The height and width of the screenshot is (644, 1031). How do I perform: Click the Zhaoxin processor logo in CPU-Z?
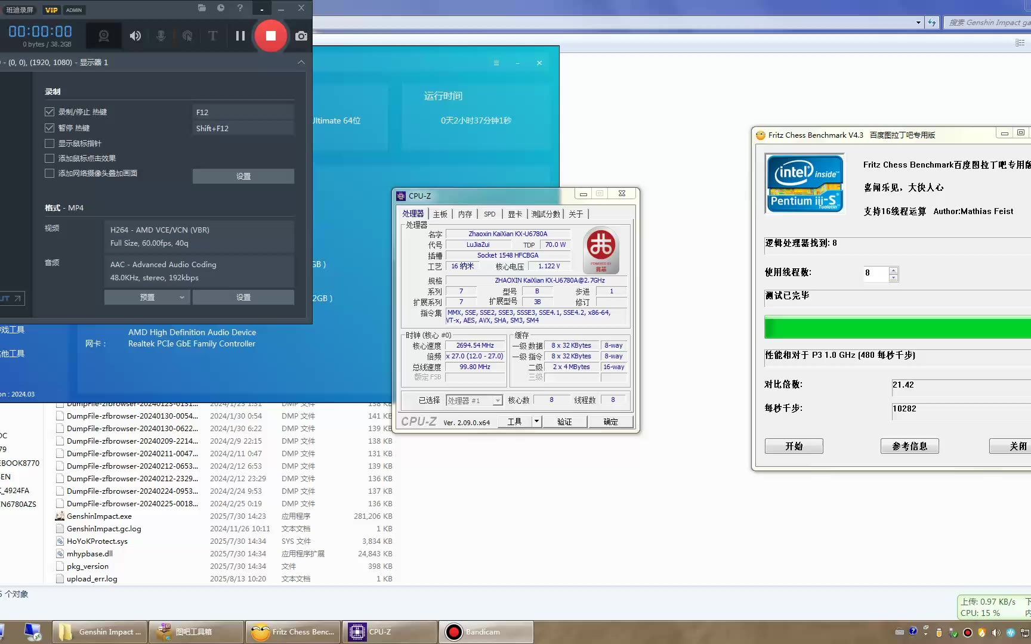click(601, 250)
